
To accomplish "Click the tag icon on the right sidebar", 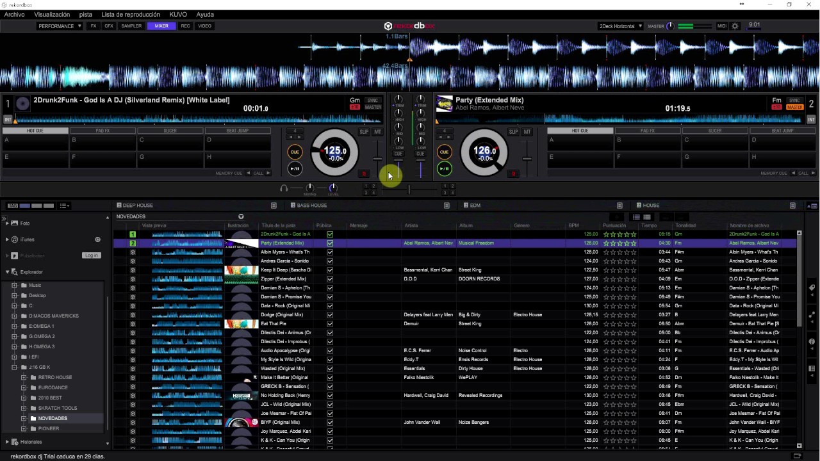I will point(812,287).
